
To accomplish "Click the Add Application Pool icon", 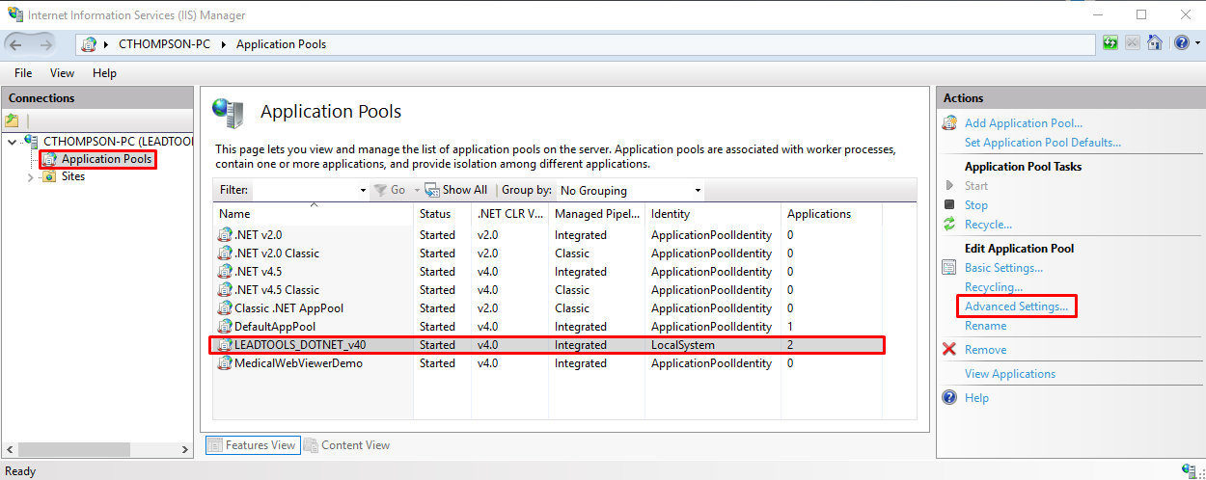I will [949, 123].
